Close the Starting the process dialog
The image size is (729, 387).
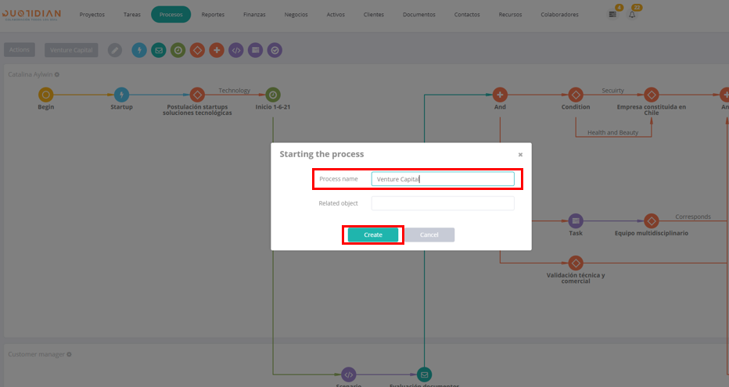[x=520, y=155]
